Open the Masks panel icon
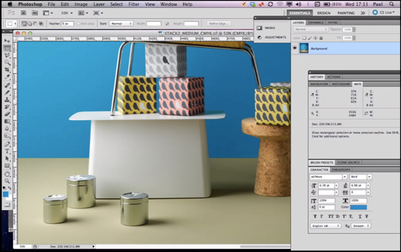 (260, 27)
